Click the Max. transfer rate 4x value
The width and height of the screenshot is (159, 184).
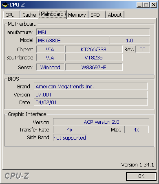137,129
